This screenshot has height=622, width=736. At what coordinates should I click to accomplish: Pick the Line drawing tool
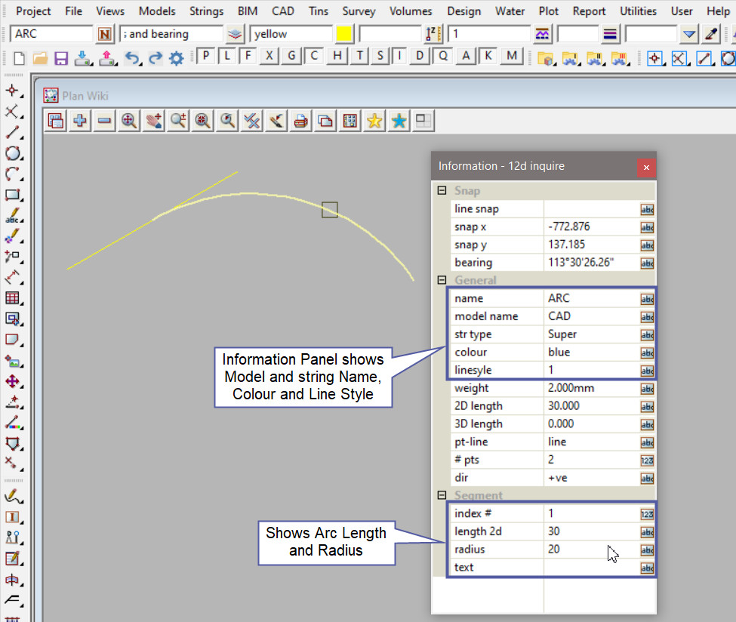13,133
